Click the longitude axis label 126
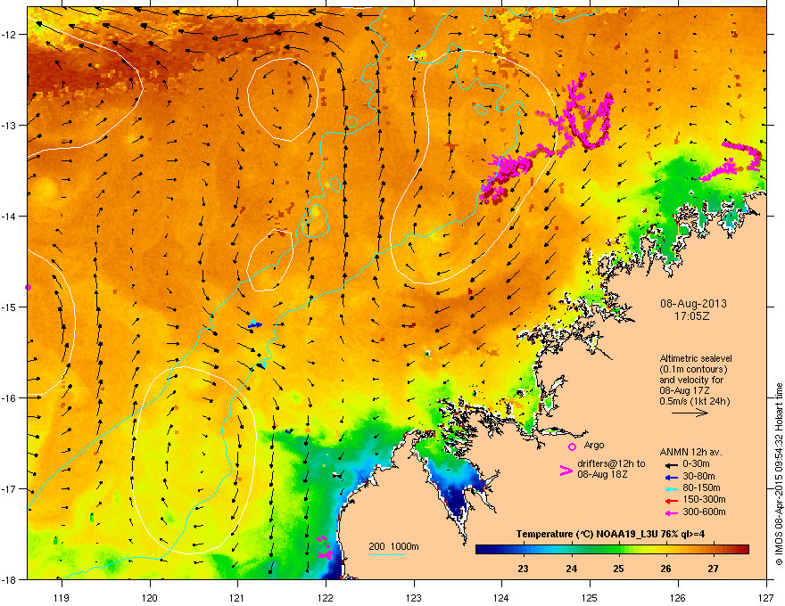Screen dimensions: 785x606 click(678, 597)
